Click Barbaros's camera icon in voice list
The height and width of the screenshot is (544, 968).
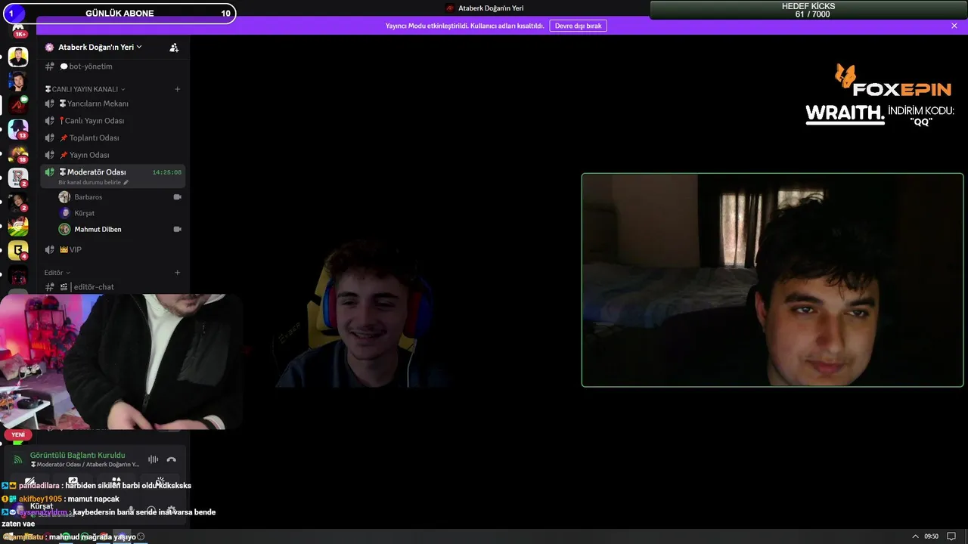pos(178,197)
